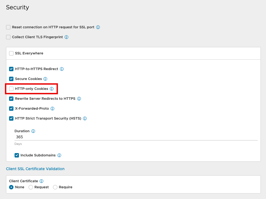
Task: Open info for Include Subdomains
Action: [x=59, y=155]
